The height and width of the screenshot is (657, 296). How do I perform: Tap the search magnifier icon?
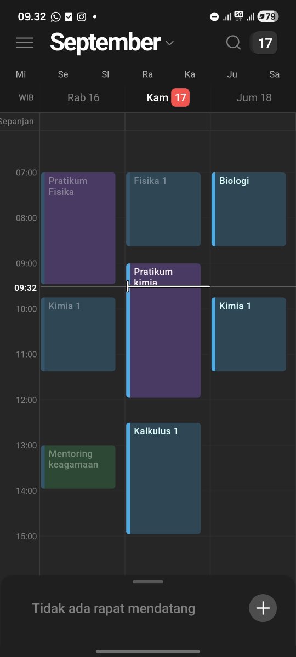(x=234, y=43)
